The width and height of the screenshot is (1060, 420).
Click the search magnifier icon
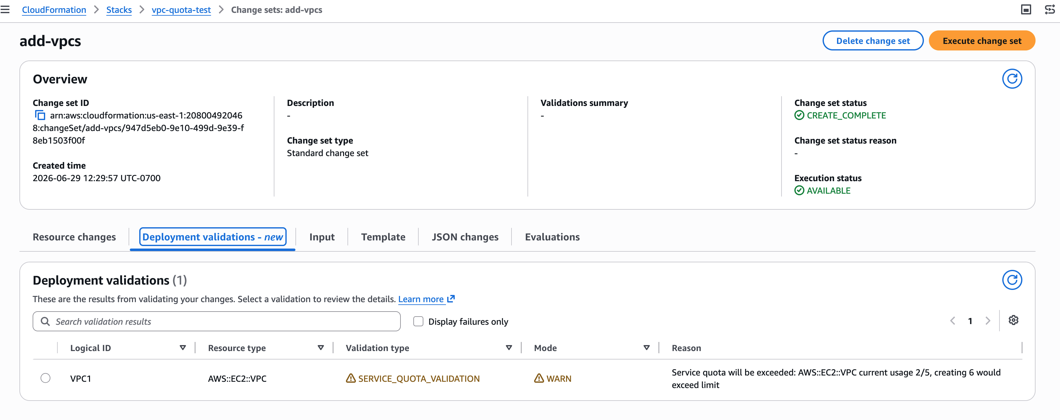[45, 321]
